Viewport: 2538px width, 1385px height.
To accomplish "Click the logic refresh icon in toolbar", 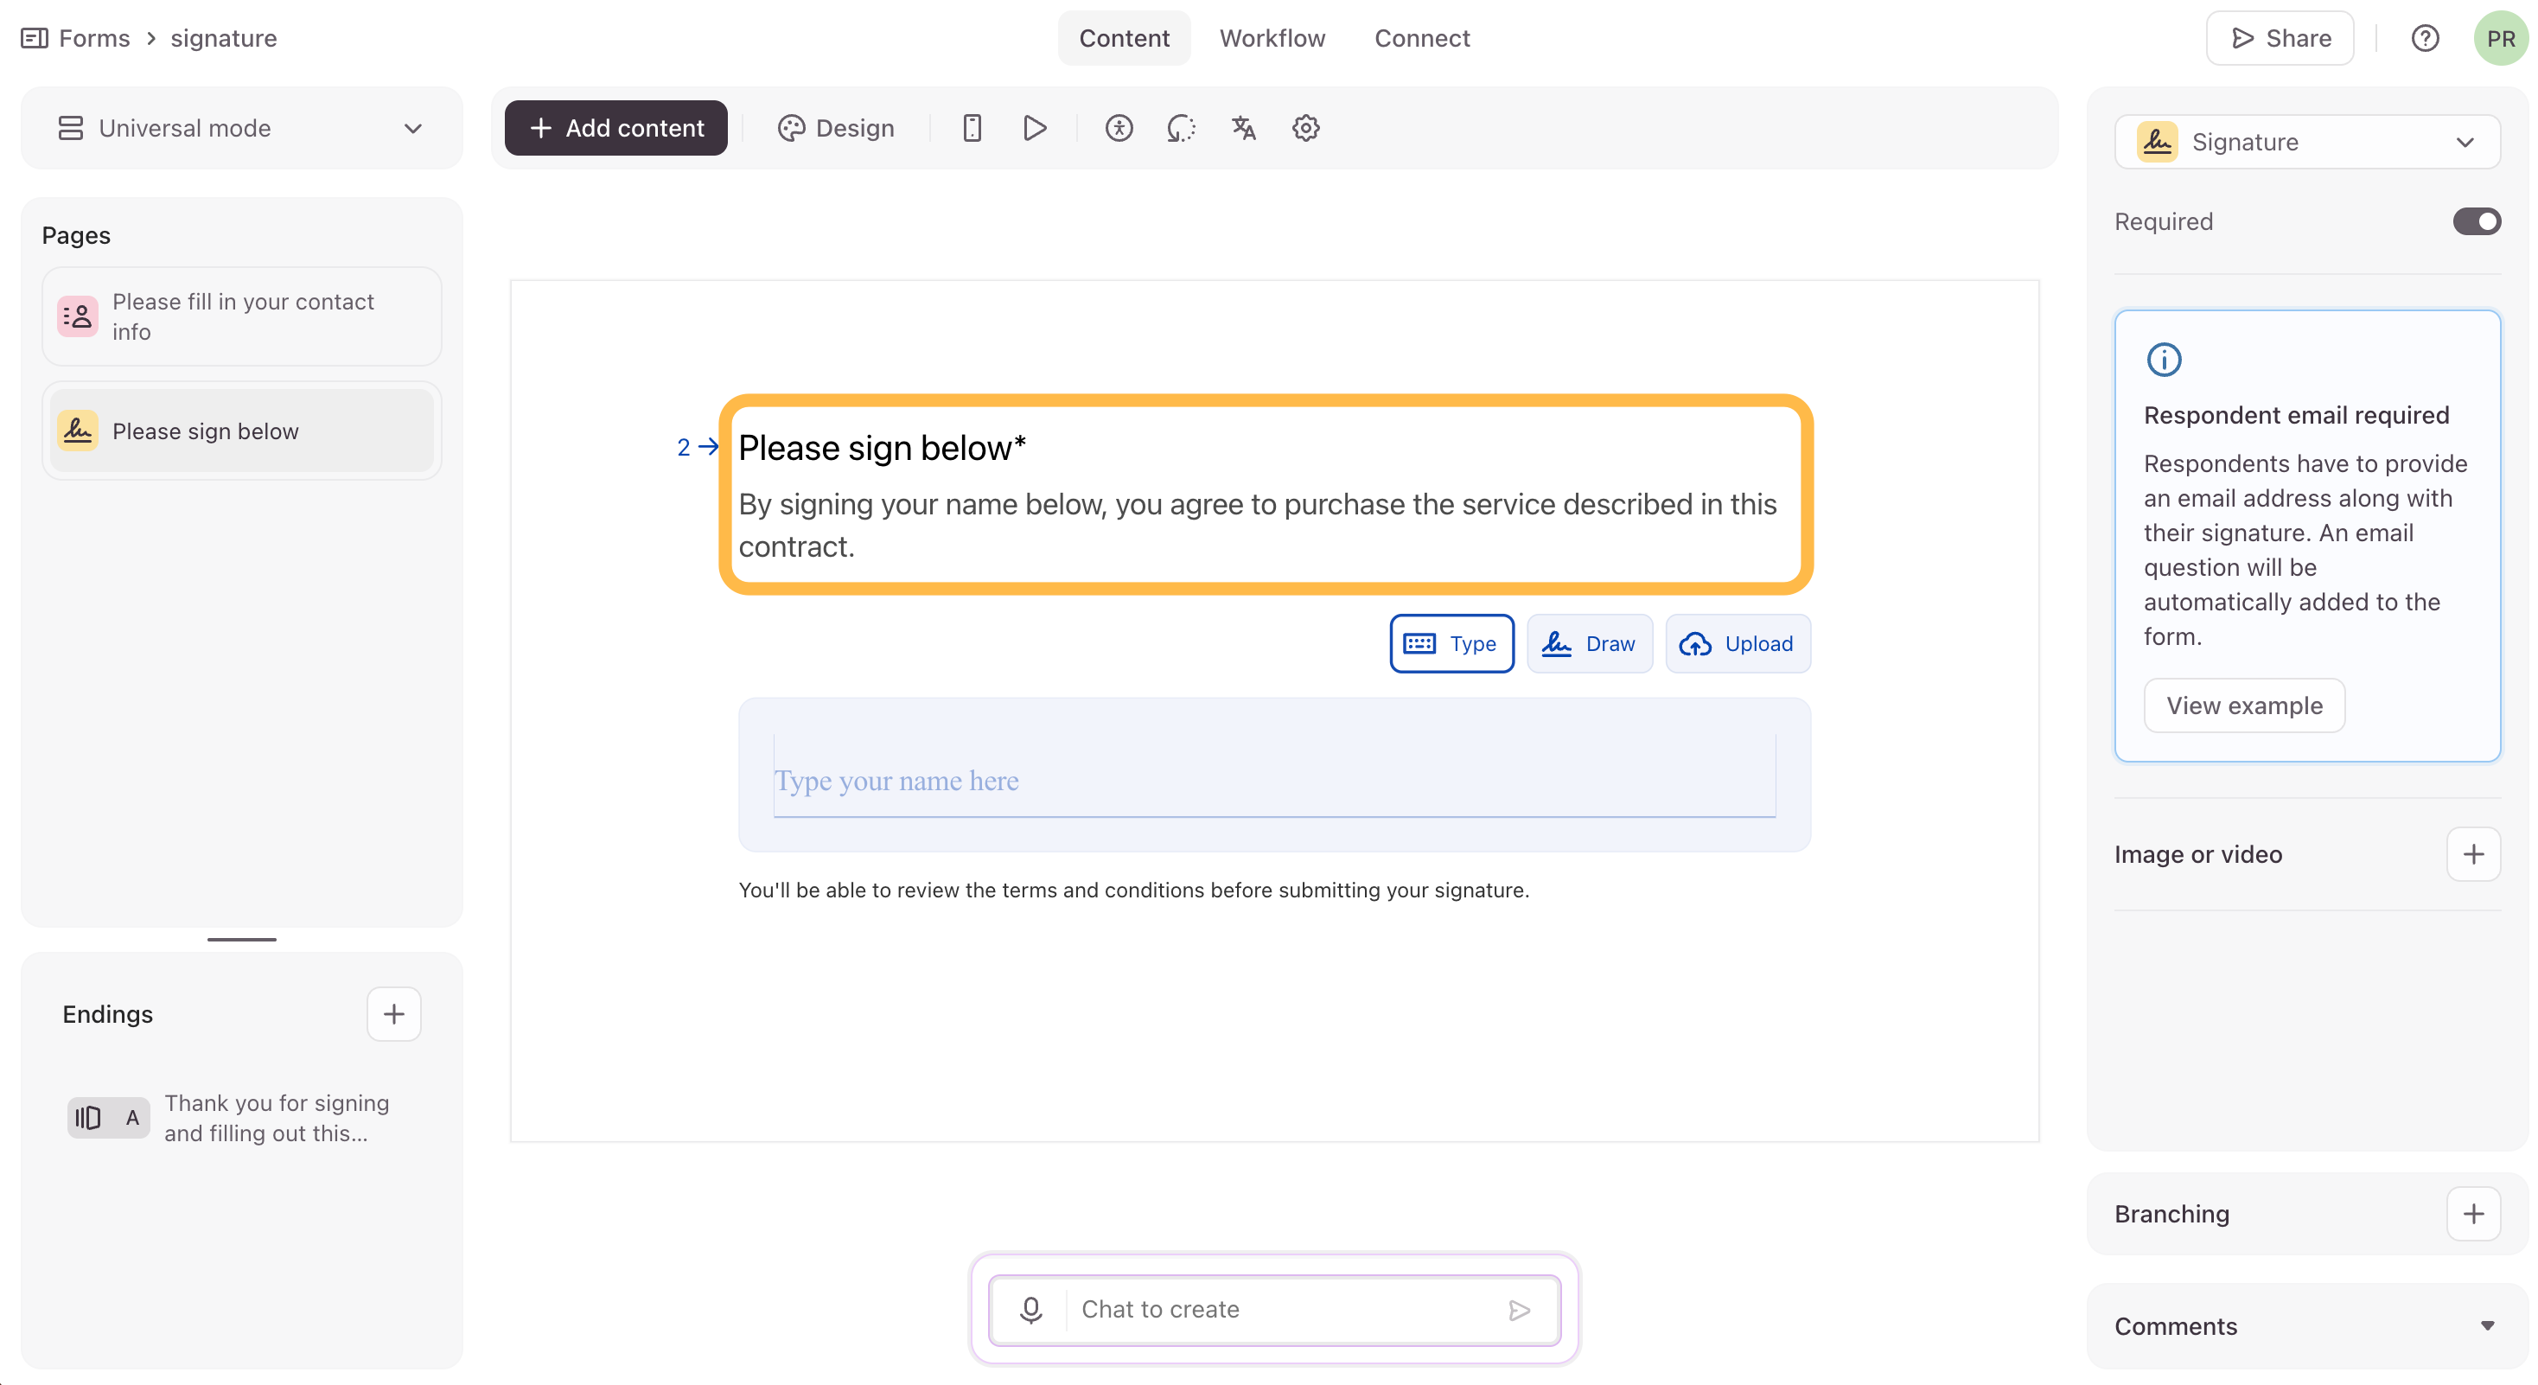I will coord(1180,128).
